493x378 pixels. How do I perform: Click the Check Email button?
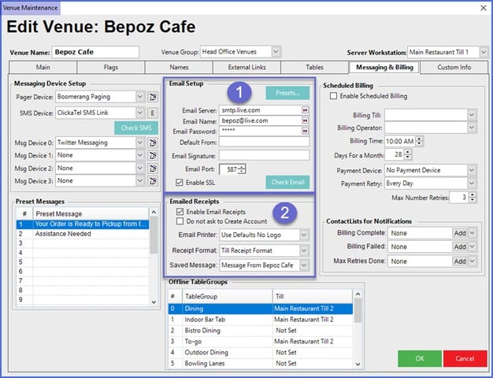click(x=287, y=183)
